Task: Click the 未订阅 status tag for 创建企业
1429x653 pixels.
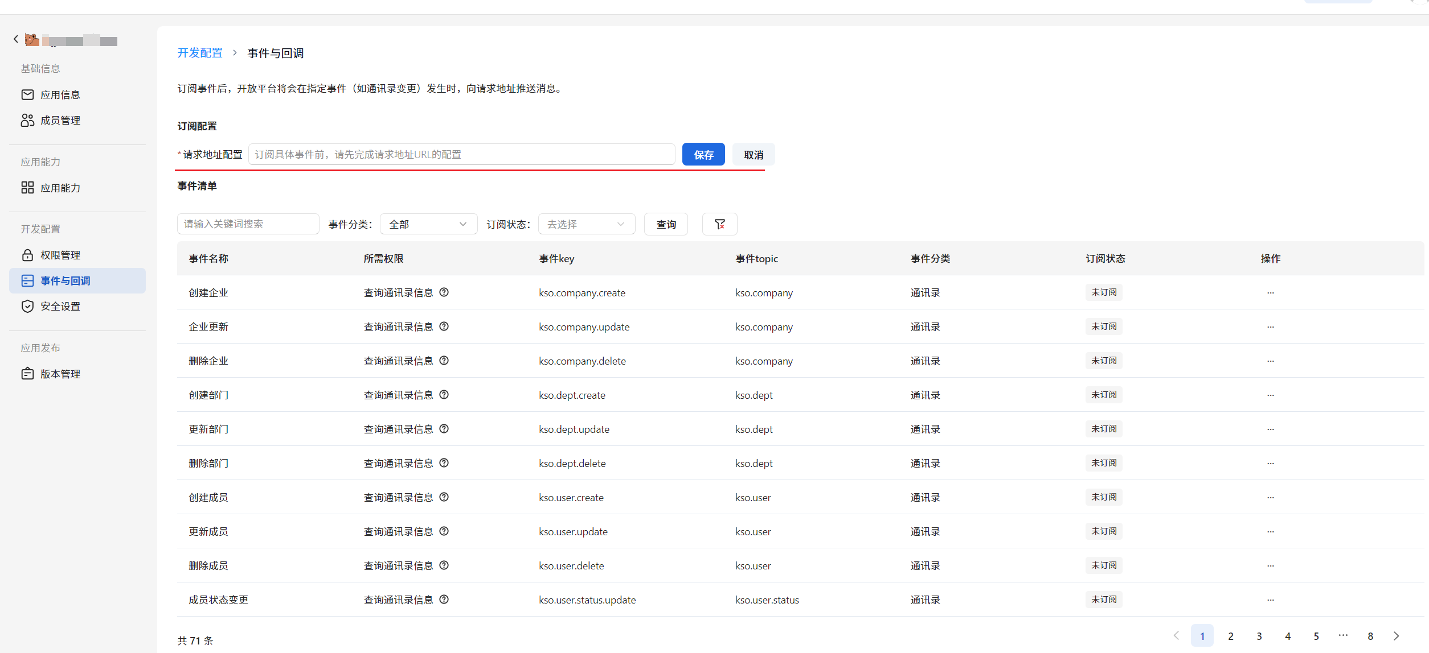Action: (1103, 292)
